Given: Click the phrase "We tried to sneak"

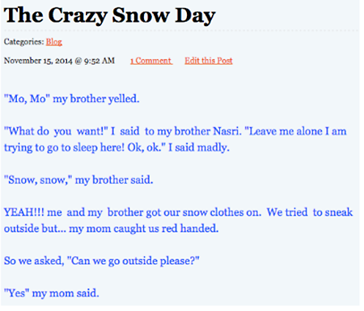Looking at the screenshot, I should tap(310, 212).
